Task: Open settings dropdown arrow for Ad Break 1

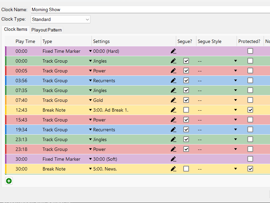Action: click(x=90, y=110)
